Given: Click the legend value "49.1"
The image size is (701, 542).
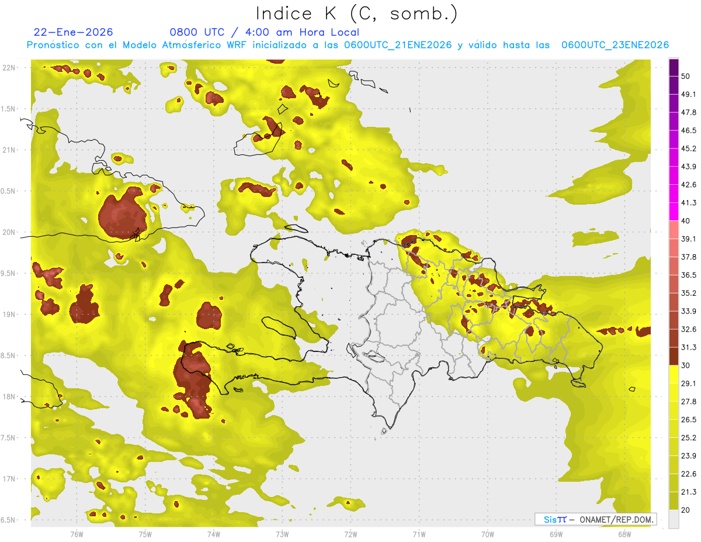Looking at the screenshot, I should tap(689, 94).
